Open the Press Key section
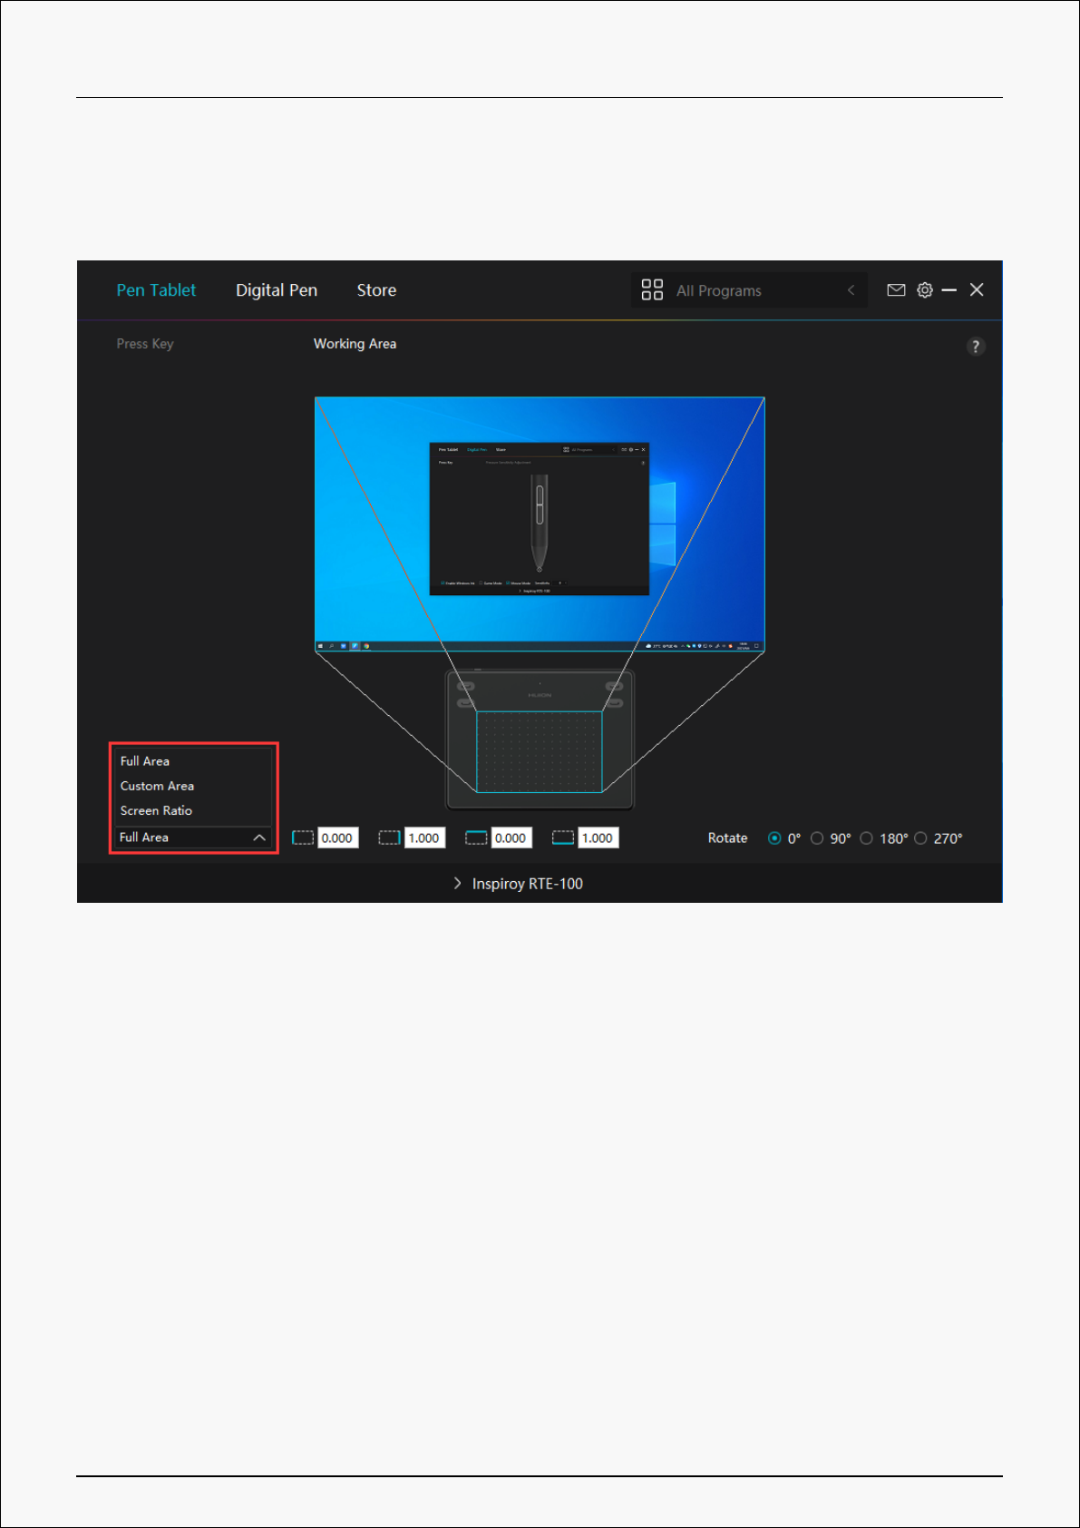Image resolution: width=1080 pixels, height=1528 pixels. click(145, 344)
